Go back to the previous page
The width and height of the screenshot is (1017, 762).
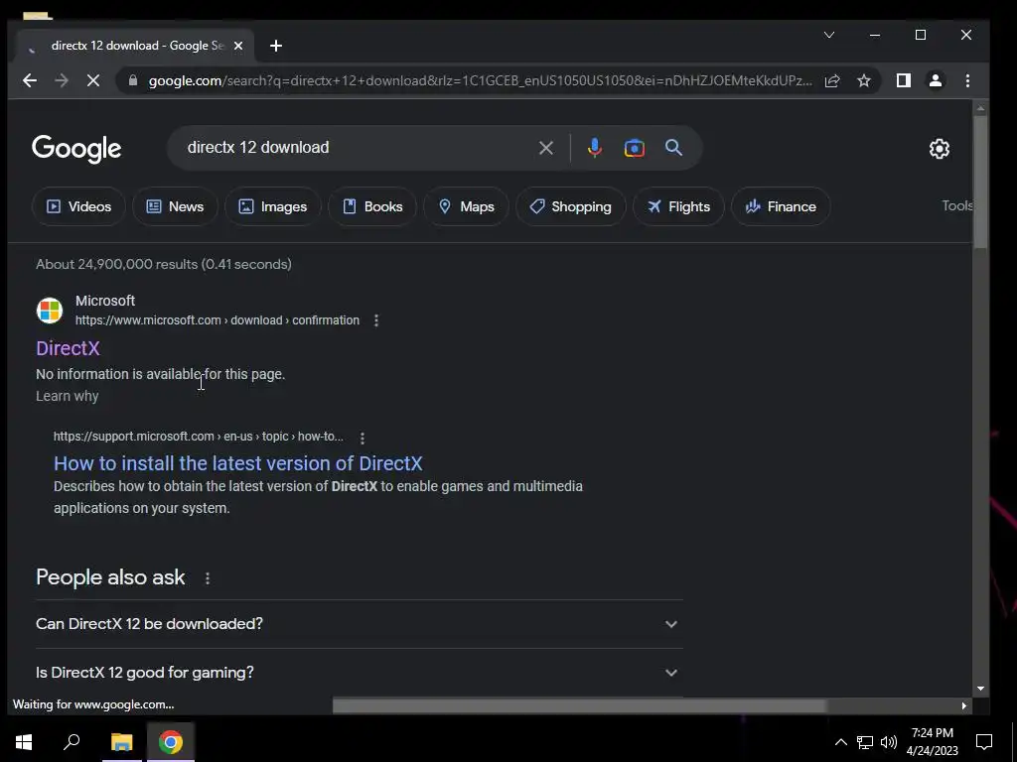[29, 80]
